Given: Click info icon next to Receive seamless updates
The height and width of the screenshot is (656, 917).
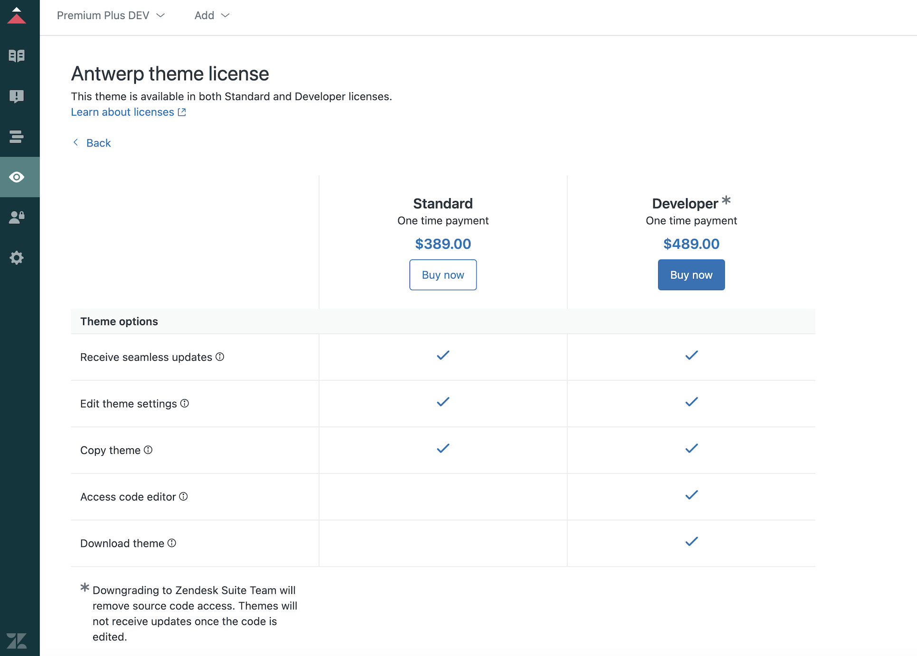Looking at the screenshot, I should 220,357.
